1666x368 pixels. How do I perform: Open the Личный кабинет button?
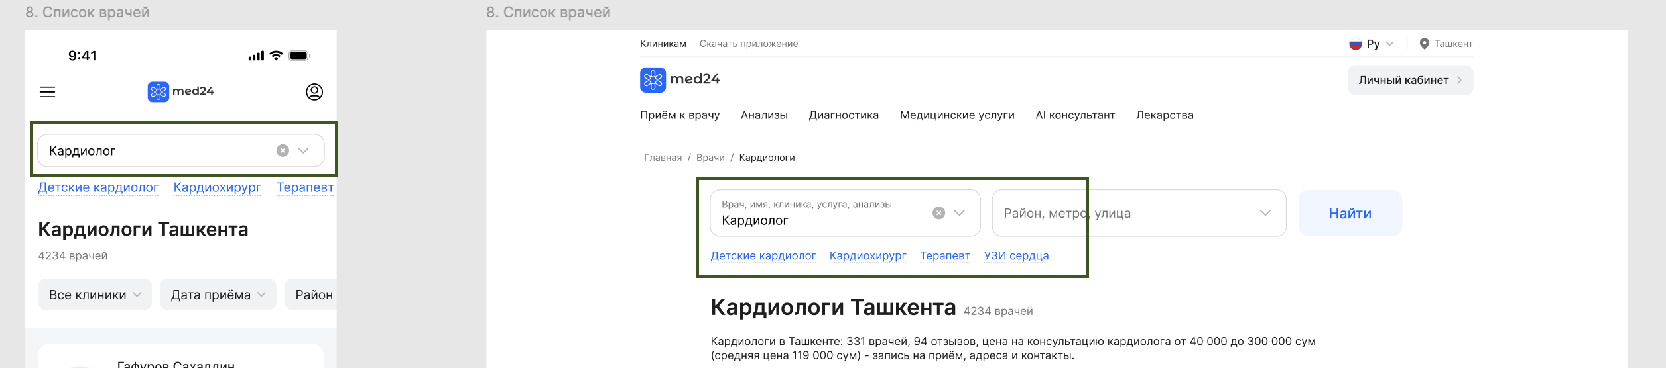coord(1410,80)
